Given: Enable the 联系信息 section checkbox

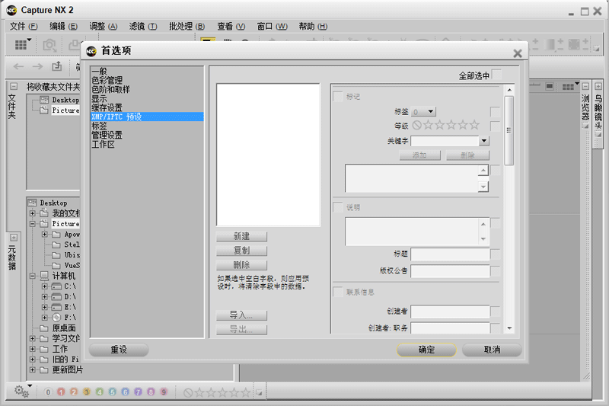Looking at the screenshot, I should pos(338,292).
